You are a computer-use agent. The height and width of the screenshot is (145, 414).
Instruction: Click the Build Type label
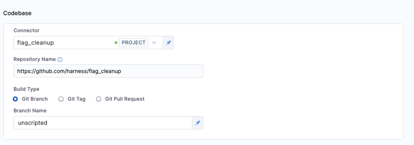(x=26, y=89)
